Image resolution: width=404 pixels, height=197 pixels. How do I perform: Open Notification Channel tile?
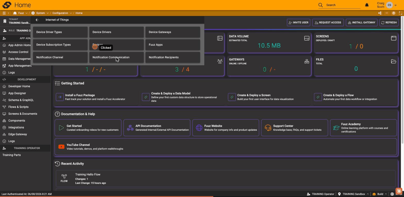click(60, 57)
